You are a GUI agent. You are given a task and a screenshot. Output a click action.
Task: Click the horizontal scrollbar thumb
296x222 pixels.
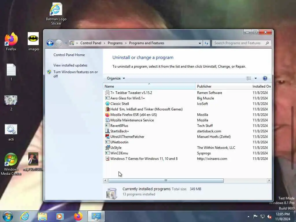click(x=166, y=180)
